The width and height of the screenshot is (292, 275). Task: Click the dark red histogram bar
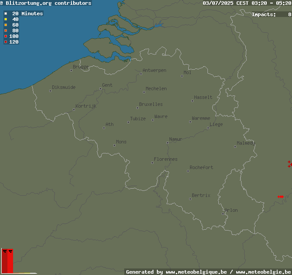coord(5,261)
